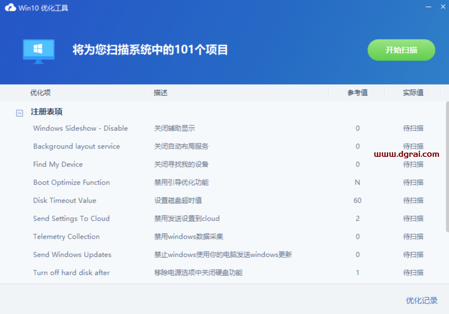Click the green 开始扫描 scan button
Viewport: 449px width, 314px height.
[x=401, y=50]
